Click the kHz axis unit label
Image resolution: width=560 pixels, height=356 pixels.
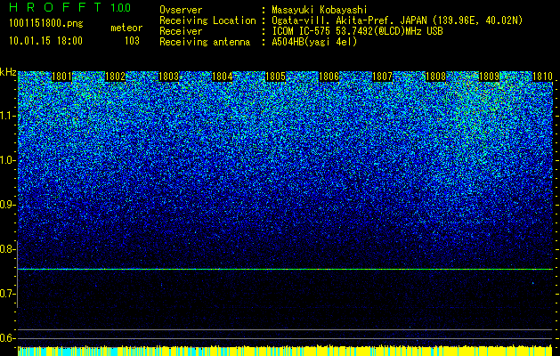8,72
